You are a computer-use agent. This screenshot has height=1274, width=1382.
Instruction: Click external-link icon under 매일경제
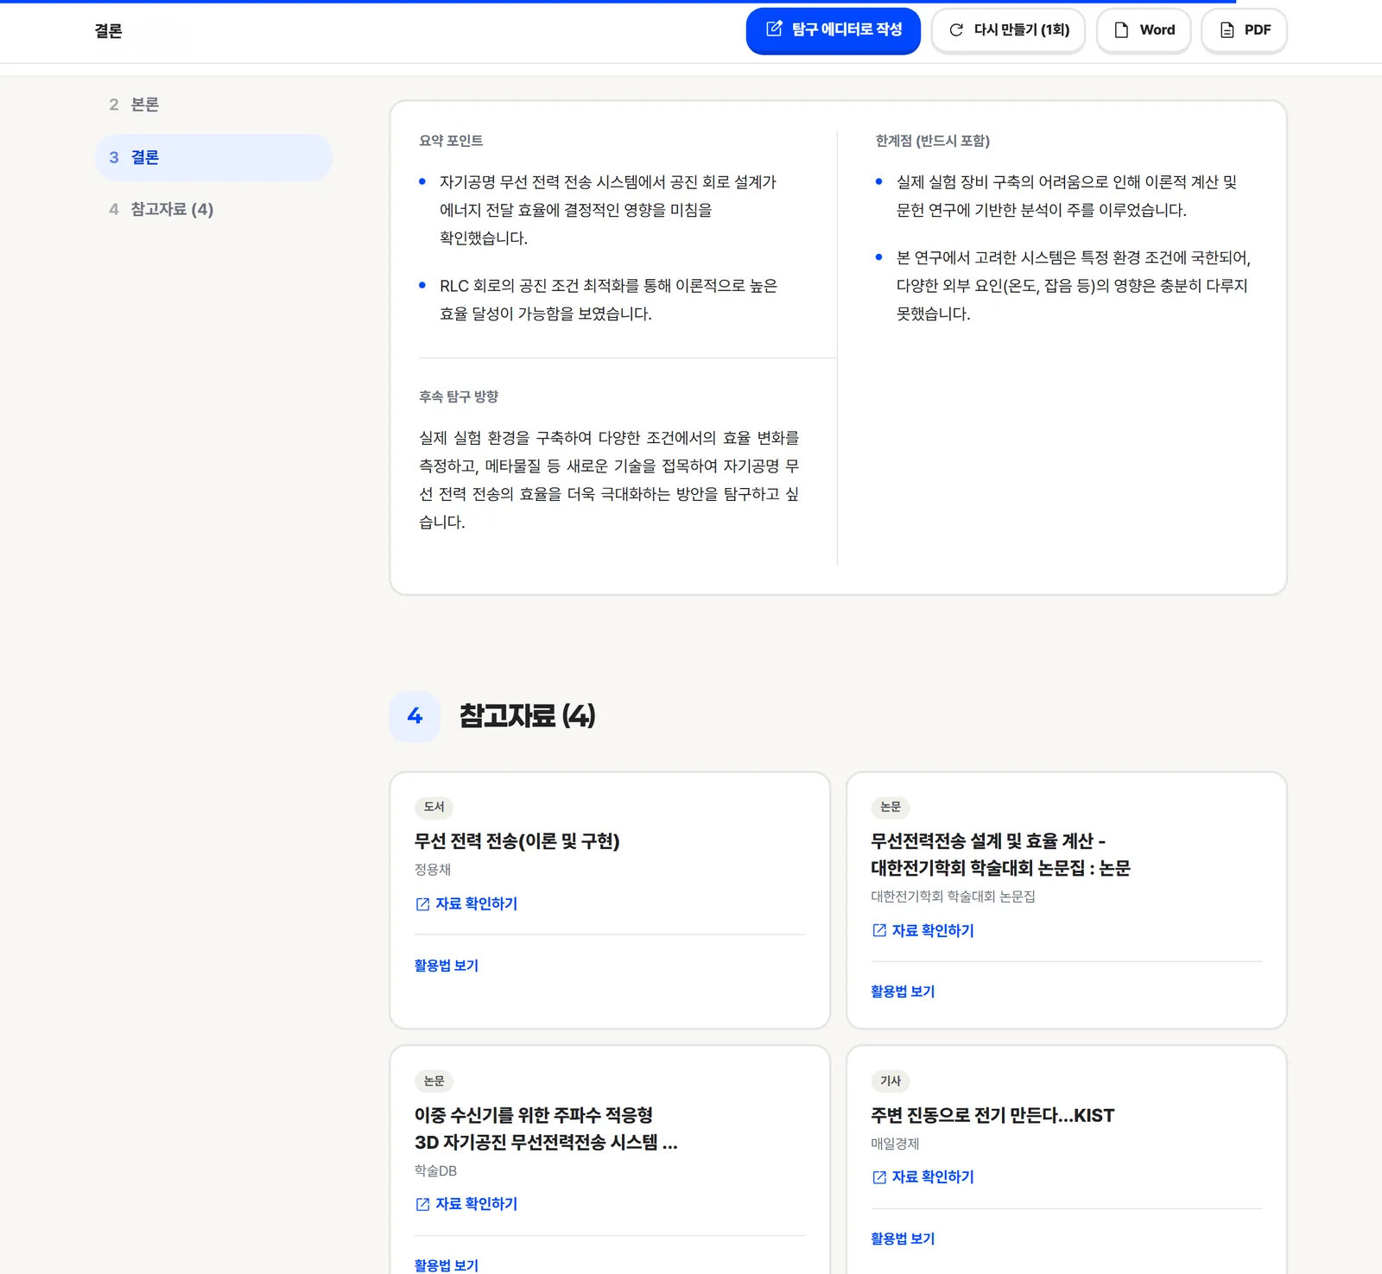pos(879,1177)
